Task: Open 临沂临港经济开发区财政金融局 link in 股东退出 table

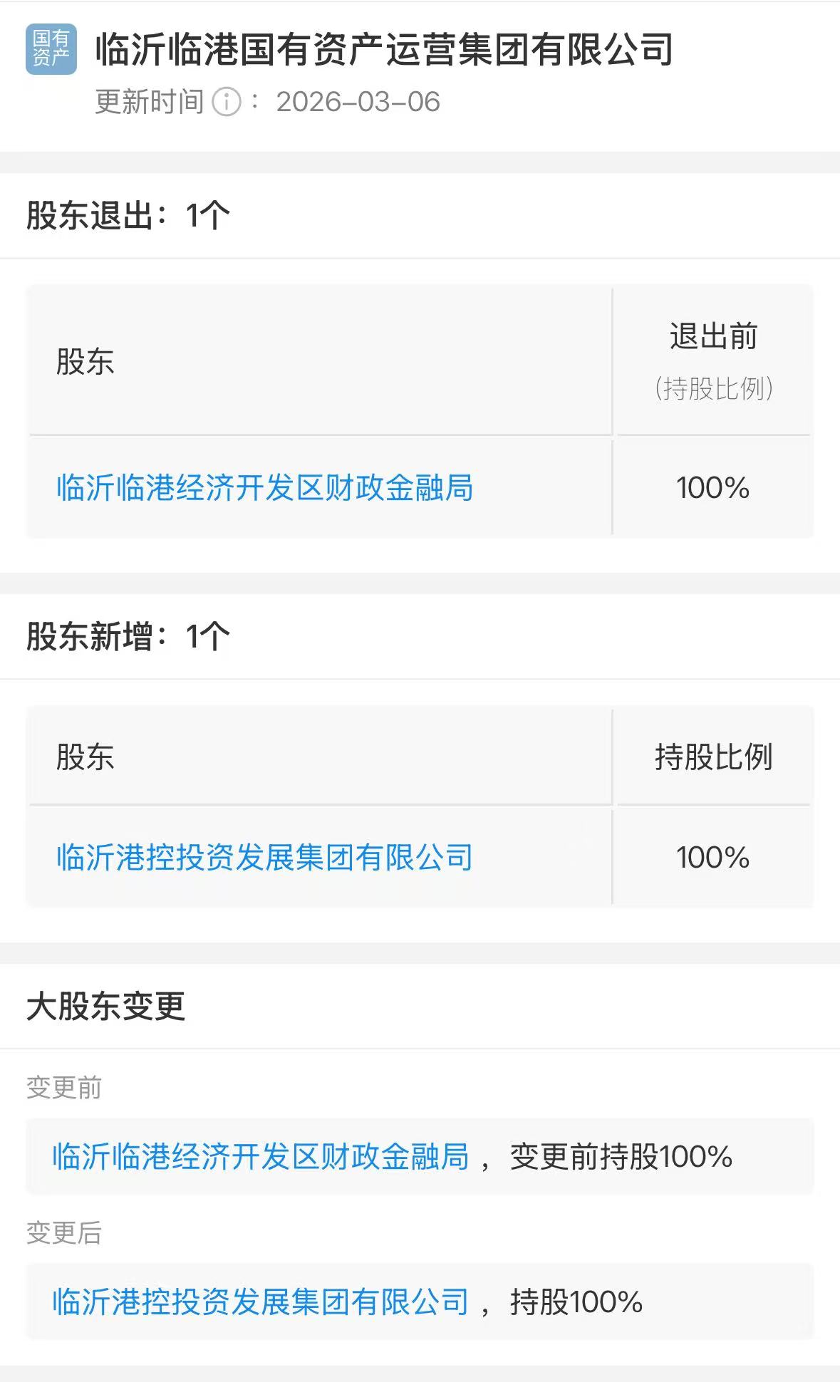Action: [x=264, y=488]
